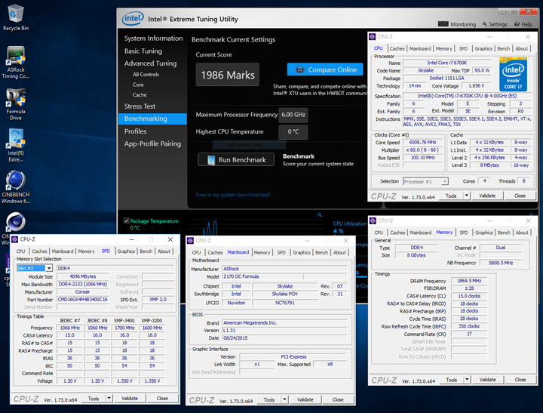
Task: Open Slot #2 memory slot dropdown
Action: pos(49,268)
